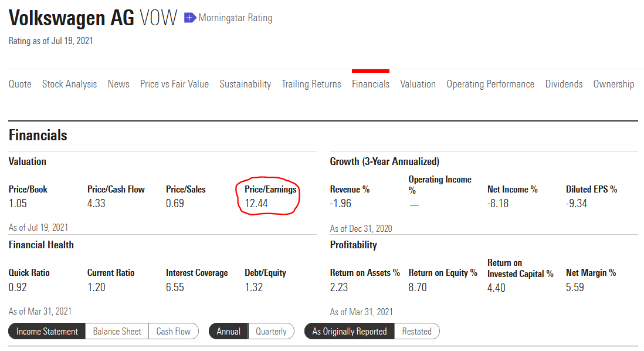This screenshot has height=351, width=644.
Task: Click the As of Dec 31, 2020 note
Action: tap(361, 228)
